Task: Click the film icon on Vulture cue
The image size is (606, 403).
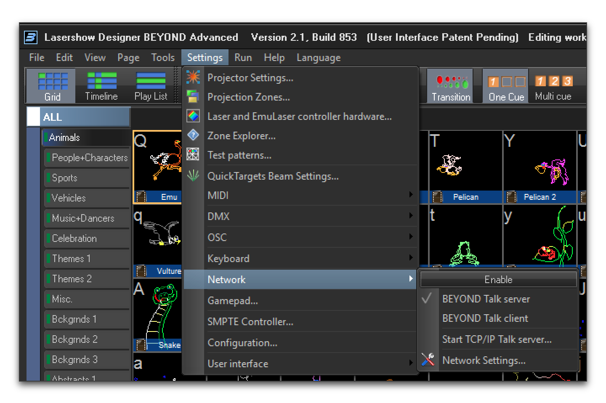Action: tap(141, 271)
